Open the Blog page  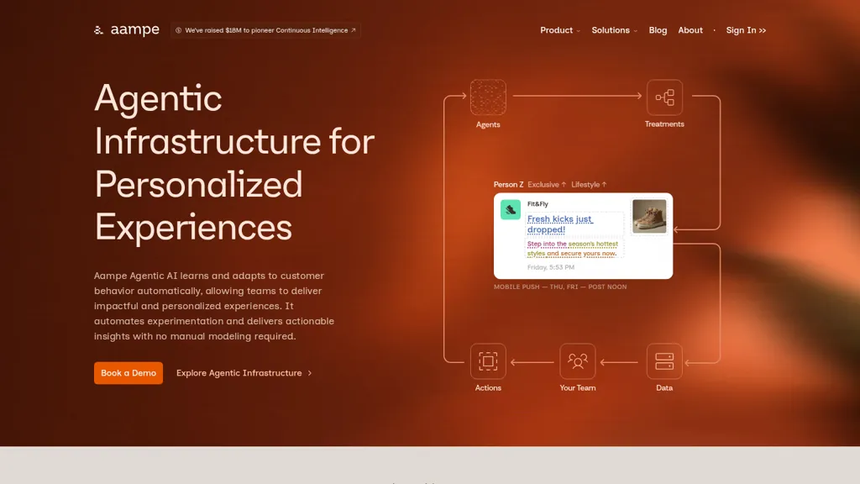coord(658,30)
